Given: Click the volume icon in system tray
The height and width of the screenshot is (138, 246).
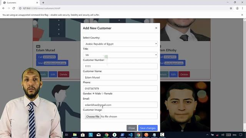Looking at the screenshot, I should pos(223,135).
